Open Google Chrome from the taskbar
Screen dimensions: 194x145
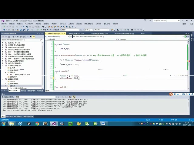37,124
